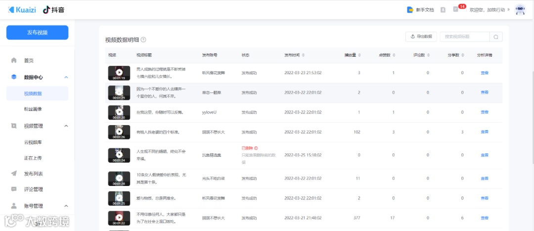Click the help icon beside 视频数据明细
Image resolution: width=534 pixels, height=231 pixels.
(x=143, y=40)
